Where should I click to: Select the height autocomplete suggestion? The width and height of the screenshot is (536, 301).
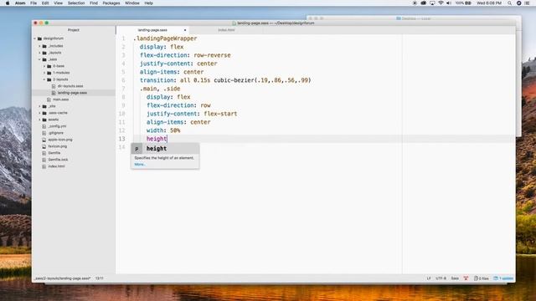(x=165, y=149)
